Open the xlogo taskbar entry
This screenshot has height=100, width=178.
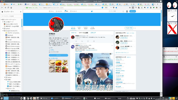coord(118,98)
